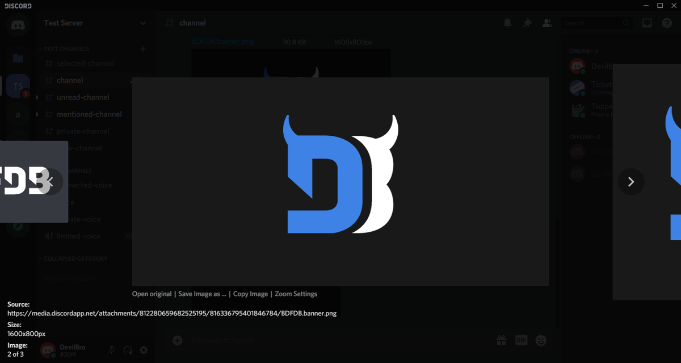Open the Test Server dropdown menu
Screen dimensions: 681x363
coord(95,23)
